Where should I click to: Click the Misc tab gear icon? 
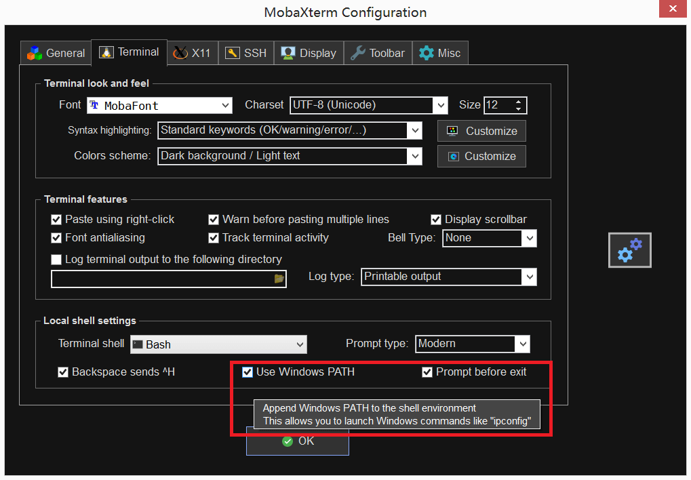[x=426, y=53]
